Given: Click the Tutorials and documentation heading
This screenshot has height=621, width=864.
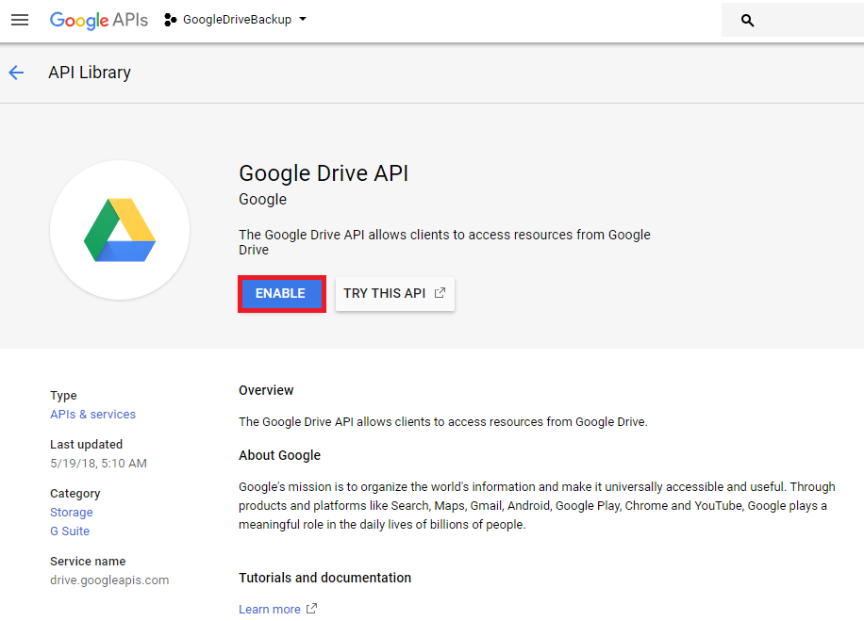Looking at the screenshot, I should coord(324,578).
